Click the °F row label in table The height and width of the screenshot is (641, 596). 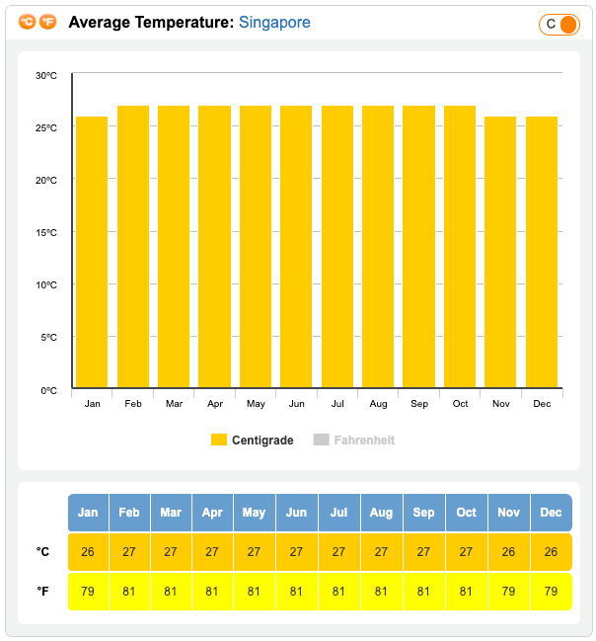(42, 592)
